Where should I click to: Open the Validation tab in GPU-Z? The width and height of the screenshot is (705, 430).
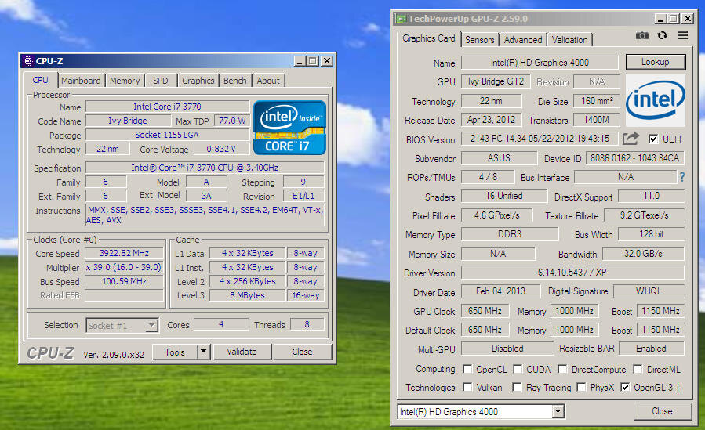tap(569, 39)
